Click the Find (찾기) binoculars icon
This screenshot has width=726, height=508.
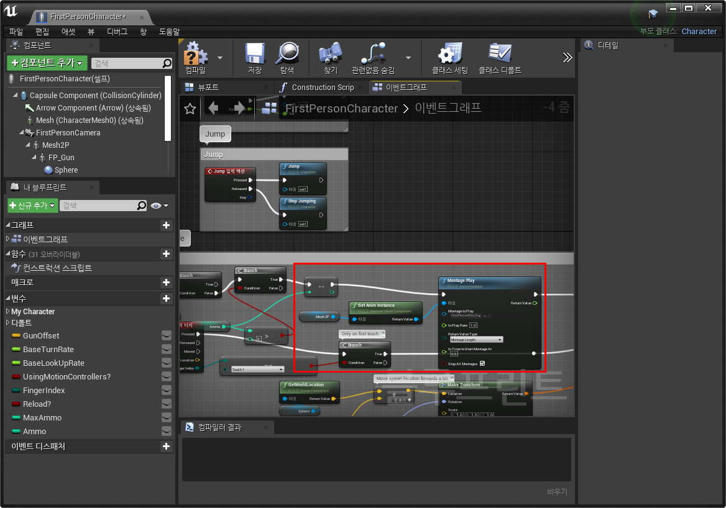click(x=331, y=53)
